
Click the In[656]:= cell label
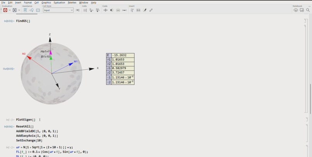point(9,127)
